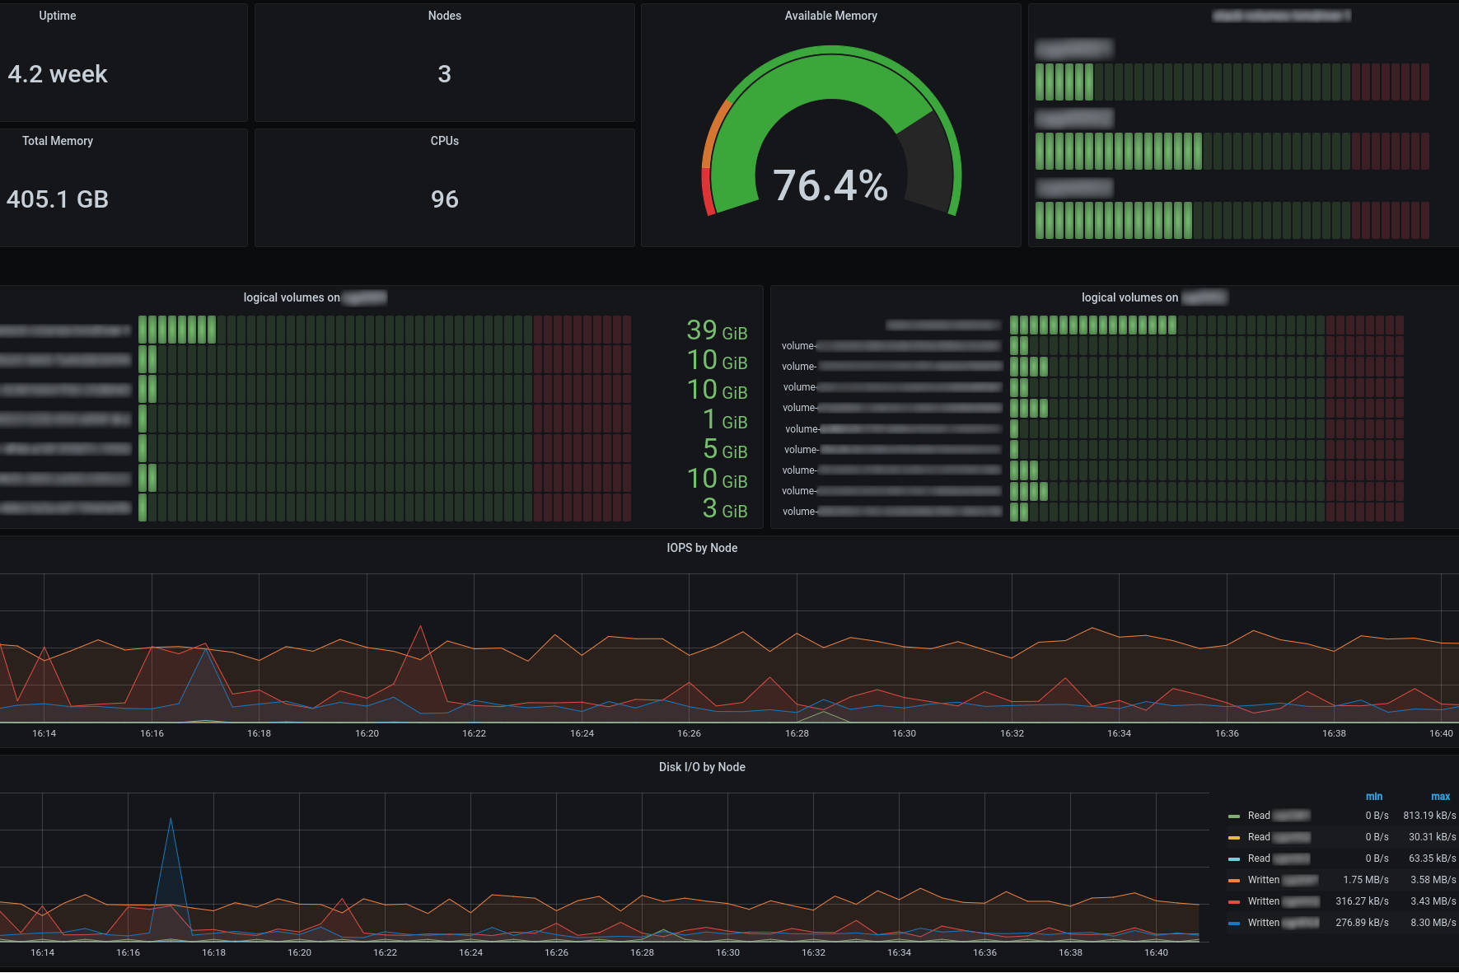Click the 16:30 label on the IOPS chart axis
1459x973 pixels.
904,733
